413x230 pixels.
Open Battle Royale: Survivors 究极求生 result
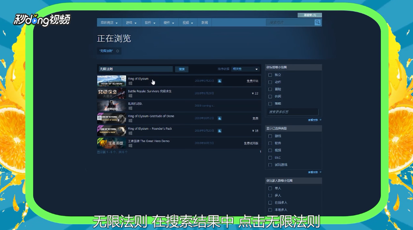(150, 91)
